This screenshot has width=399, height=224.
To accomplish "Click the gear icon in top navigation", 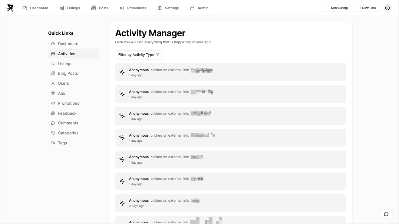I will (159, 8).
